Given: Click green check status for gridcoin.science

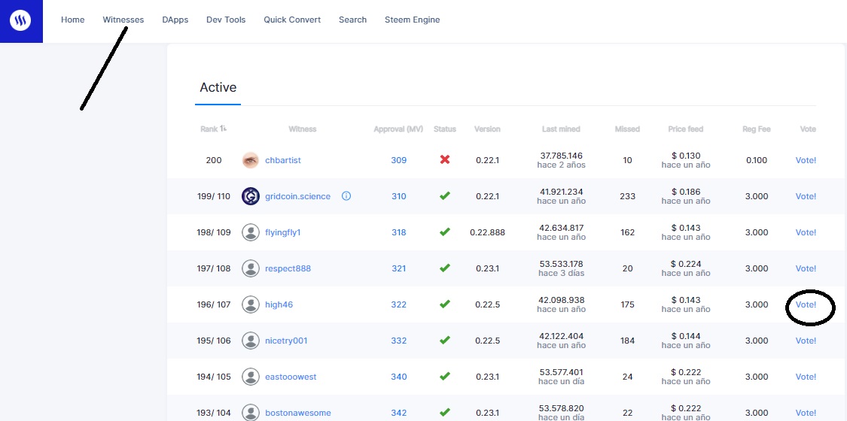Looking at the screenshot, I should point(444,196).
